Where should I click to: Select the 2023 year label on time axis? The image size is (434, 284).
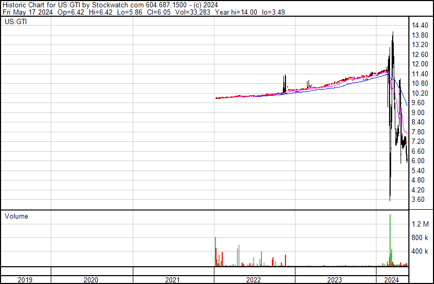[335, 280]
